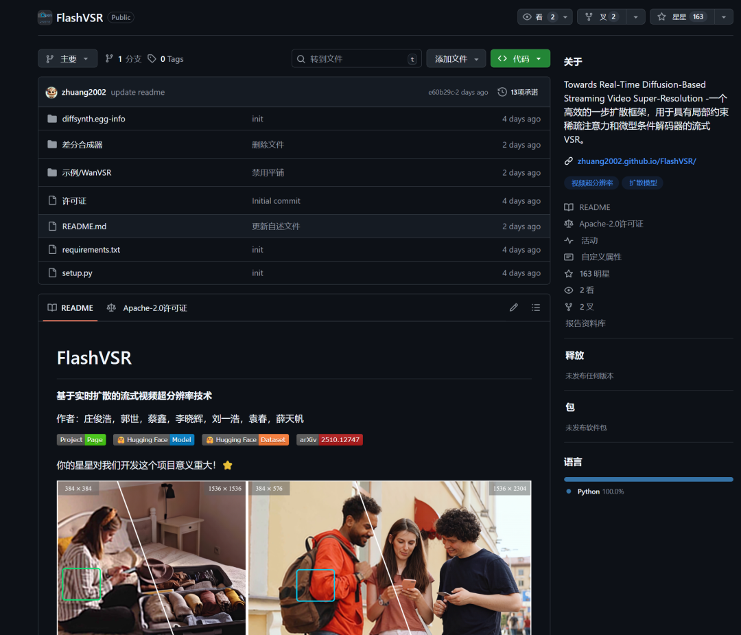Click the FlashVSR repository owner avatar
The width and height of the screenshot is (741, 635).
[x=45, y=17]
